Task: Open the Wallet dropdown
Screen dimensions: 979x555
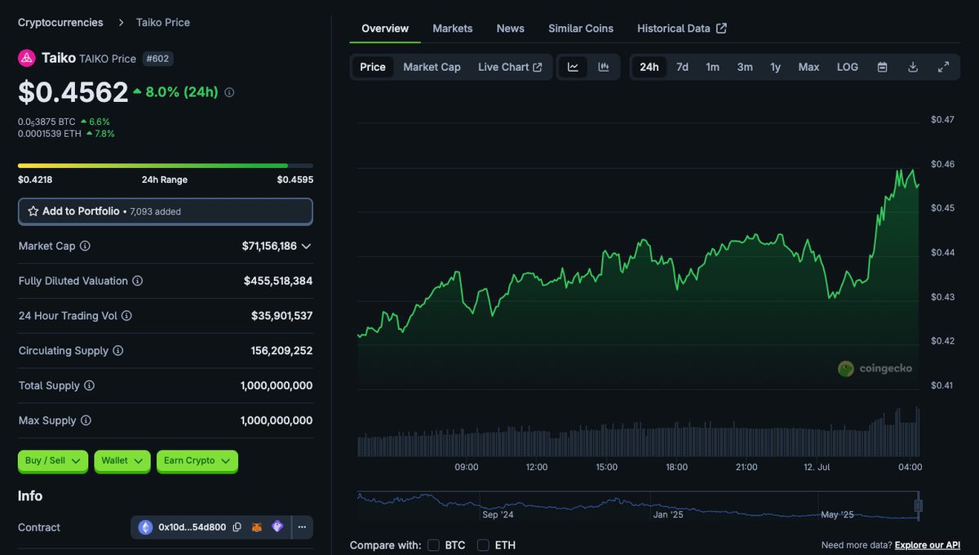Action: click(122, 461)
